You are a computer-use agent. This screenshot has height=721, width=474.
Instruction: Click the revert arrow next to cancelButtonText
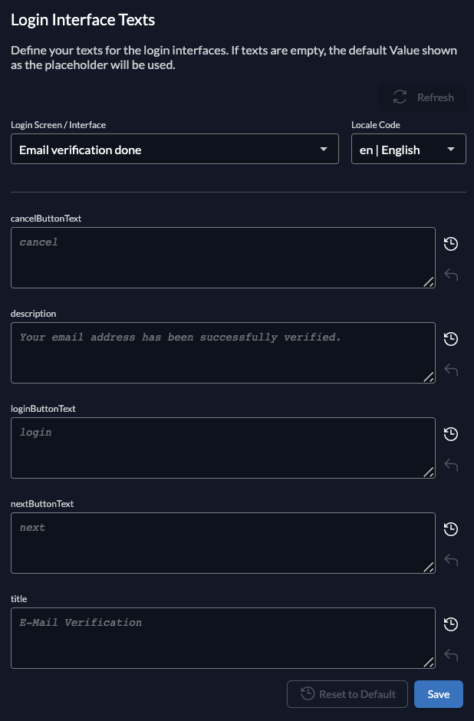(451, 274)
